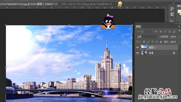The width and height of the screenshot is (181, 102).
Task: Click the foreground color swatch in color panel
Action: pyautogui.click(x=179, y=11)
